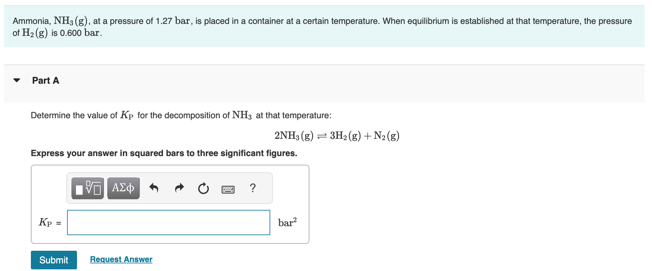Image resolution: width=652 pixels, height=271 pixels.
Task: Open the Request Answer link
Action: (121, 259)
